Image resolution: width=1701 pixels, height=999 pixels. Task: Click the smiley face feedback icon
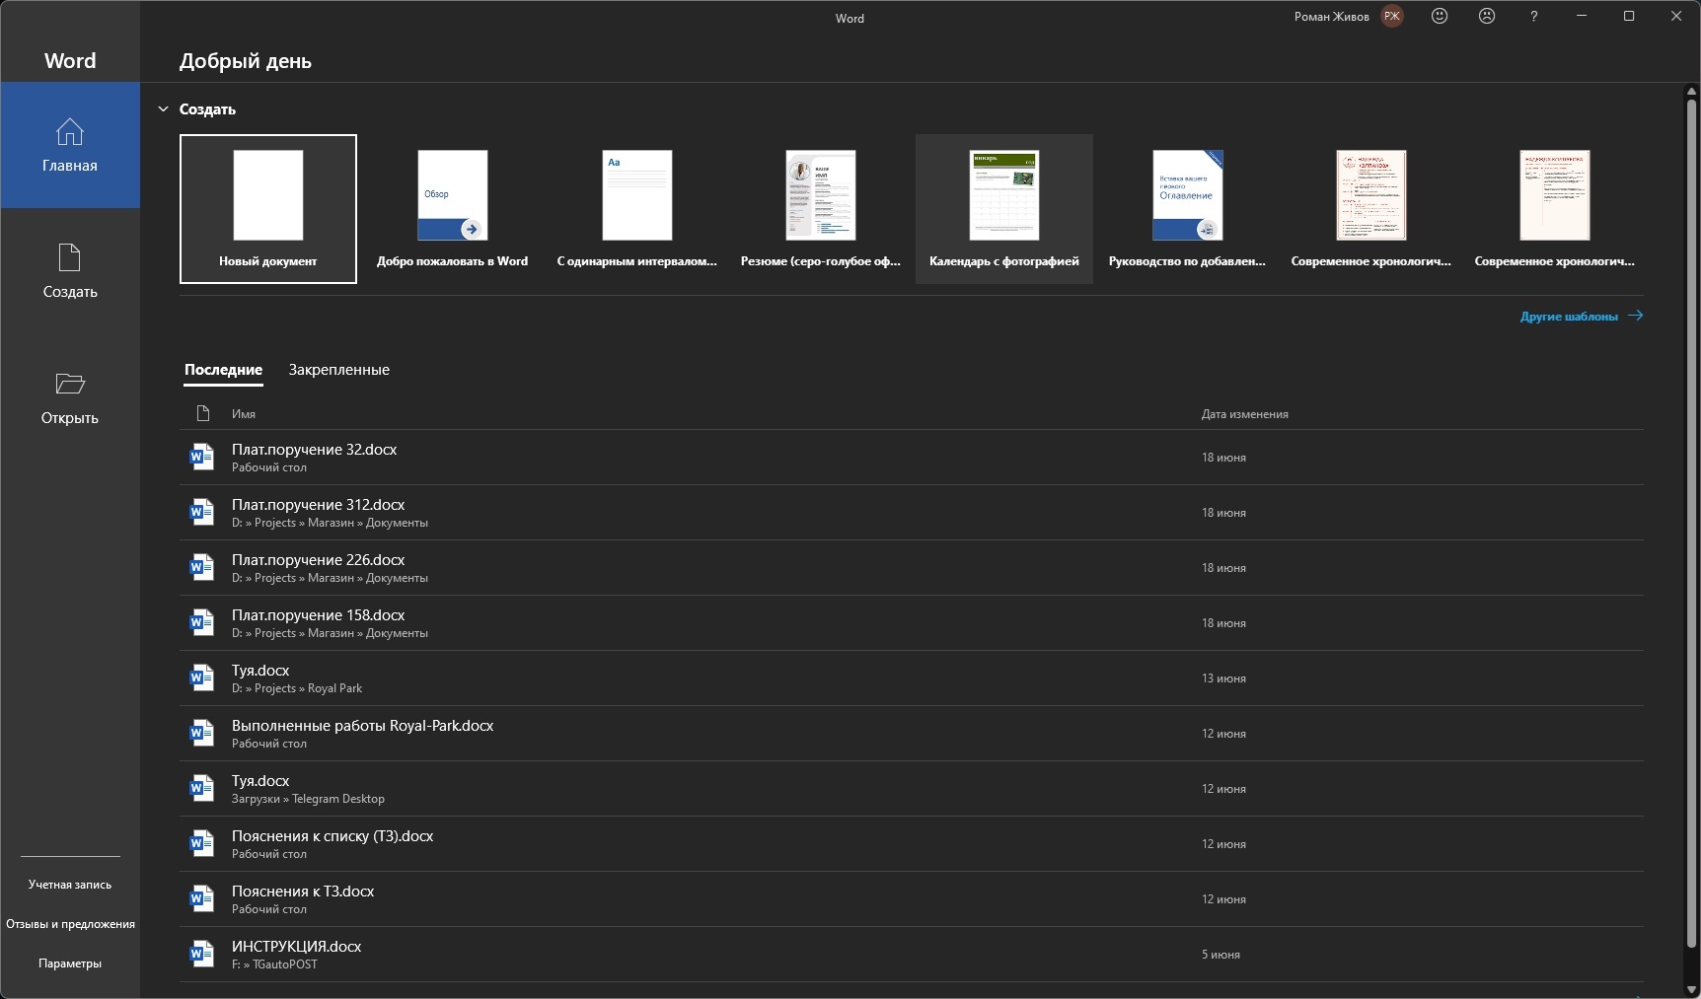coord(1440,16)
